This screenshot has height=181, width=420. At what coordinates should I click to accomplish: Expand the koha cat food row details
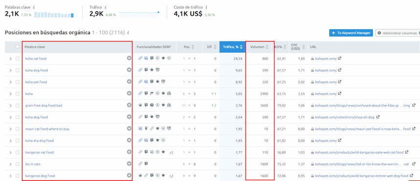[10, 59]
